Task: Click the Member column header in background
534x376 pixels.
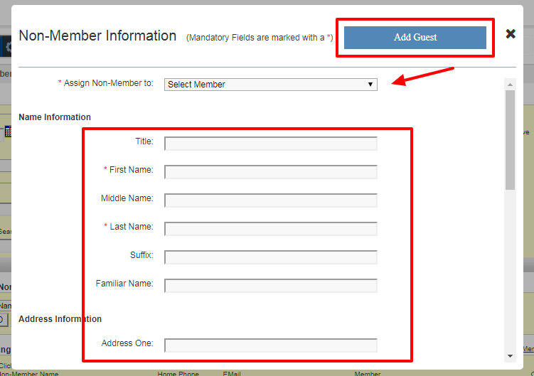Action: pos(367,374)
